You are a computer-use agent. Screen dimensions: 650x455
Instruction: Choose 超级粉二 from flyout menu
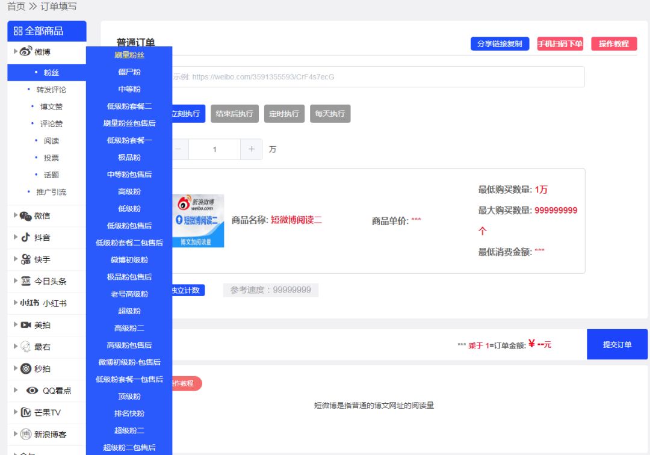[129, 430]
